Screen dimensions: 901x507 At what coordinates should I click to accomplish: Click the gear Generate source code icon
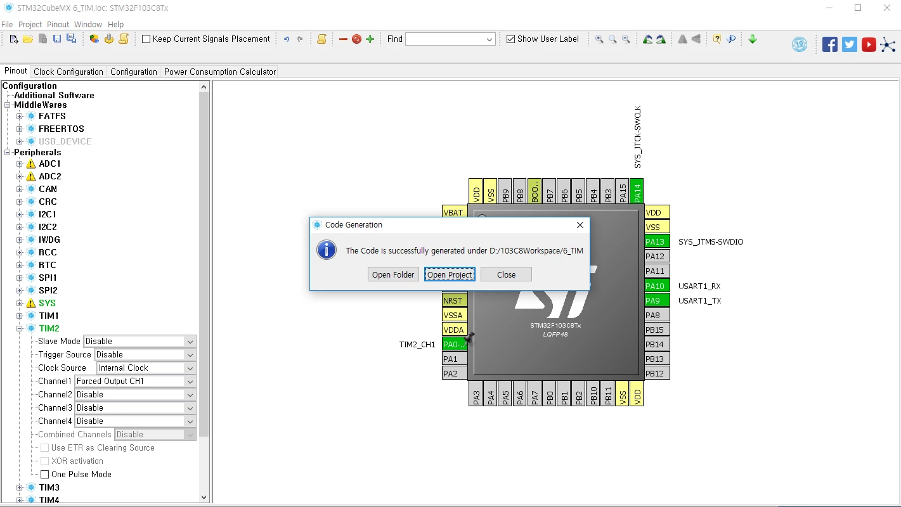tap(109, 39)
